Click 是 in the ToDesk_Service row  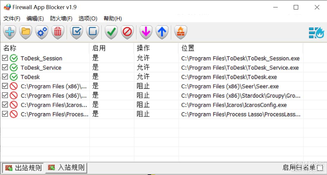click(x=95, y=67)
